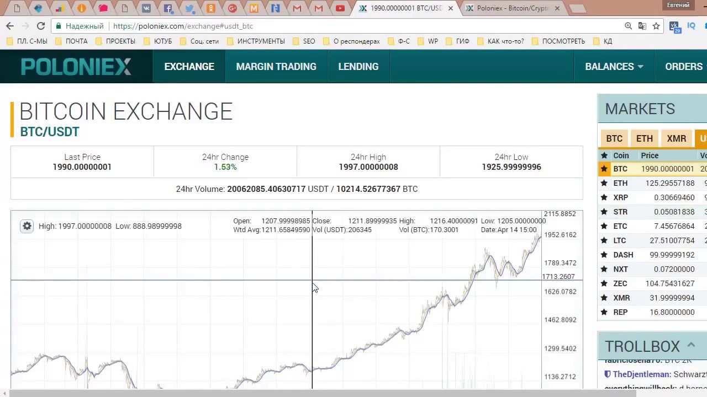Toggle favorite star for ETH row
Viewport: 707px width, 397px height.
pyautogui.click(x=604, y=183)
